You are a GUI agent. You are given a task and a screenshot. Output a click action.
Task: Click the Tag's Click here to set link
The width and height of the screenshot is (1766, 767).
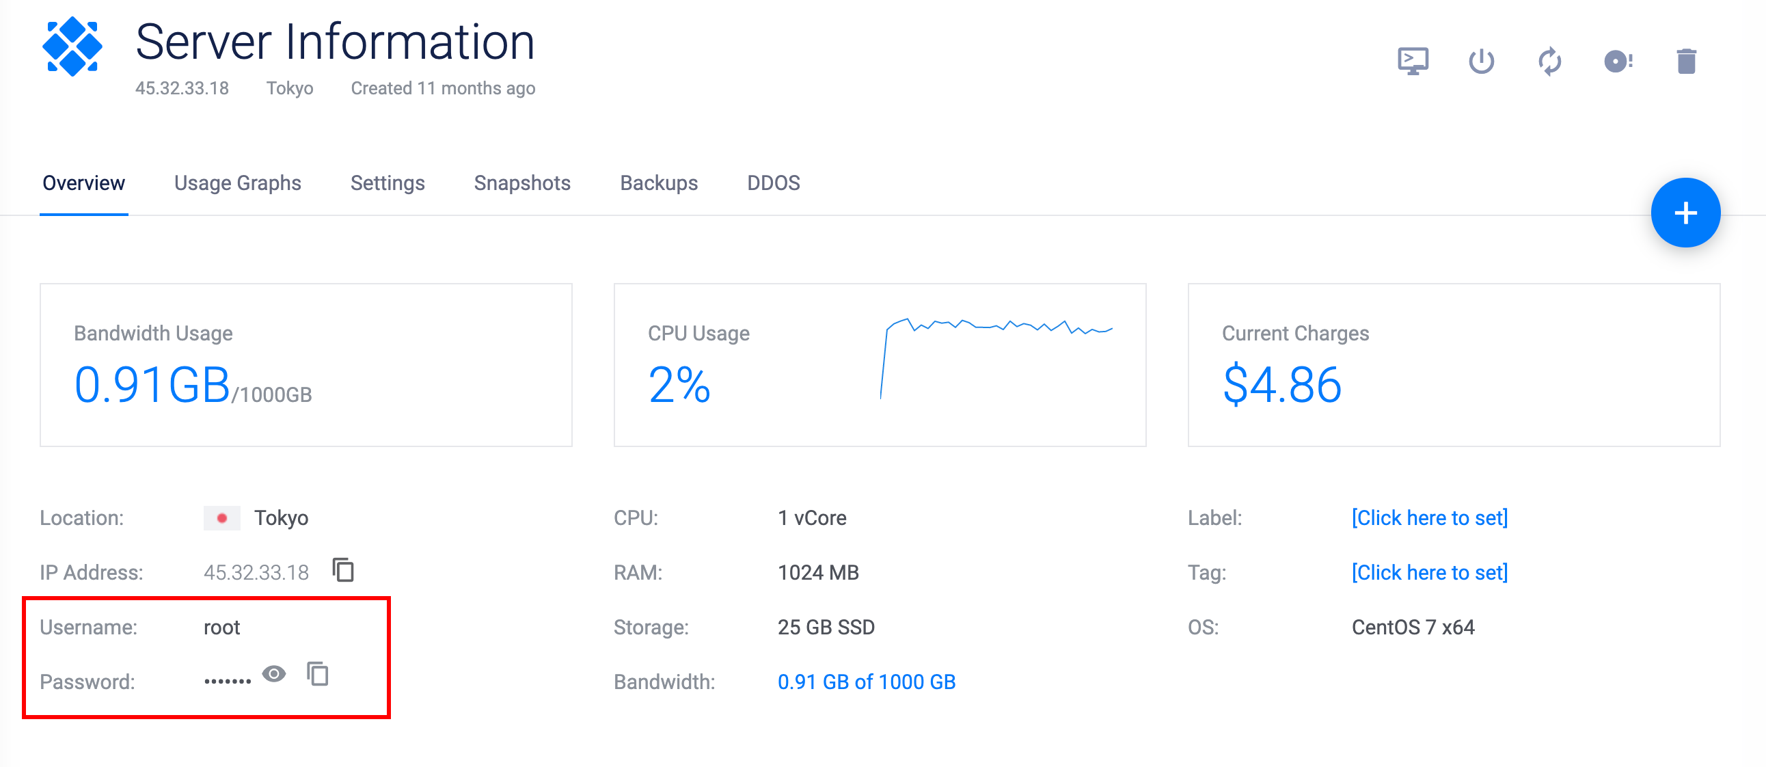[x=1429, y=572]
